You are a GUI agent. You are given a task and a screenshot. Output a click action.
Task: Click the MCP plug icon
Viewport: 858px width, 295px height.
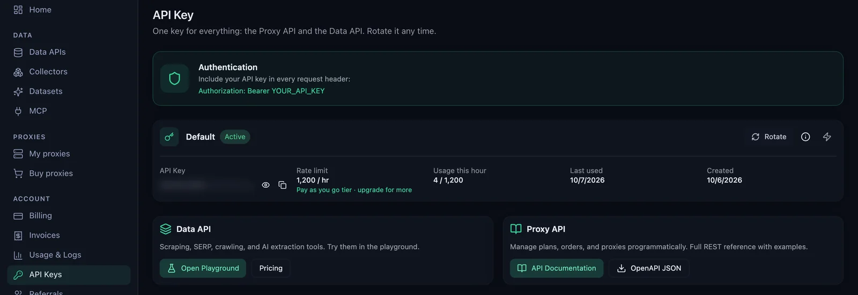tap(18, 111)
